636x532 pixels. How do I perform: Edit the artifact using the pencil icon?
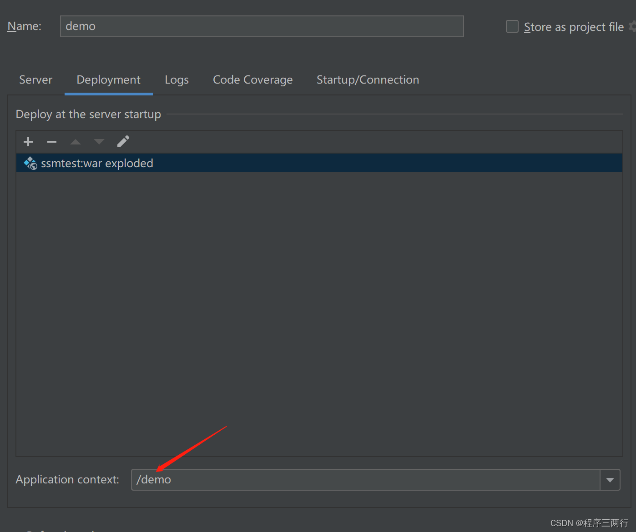coord(123,141)
